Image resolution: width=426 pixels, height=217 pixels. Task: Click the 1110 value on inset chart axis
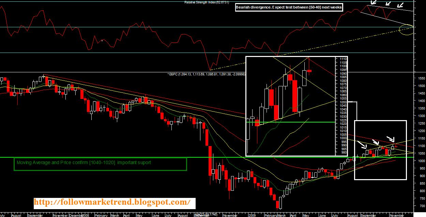tap(343, 59)
